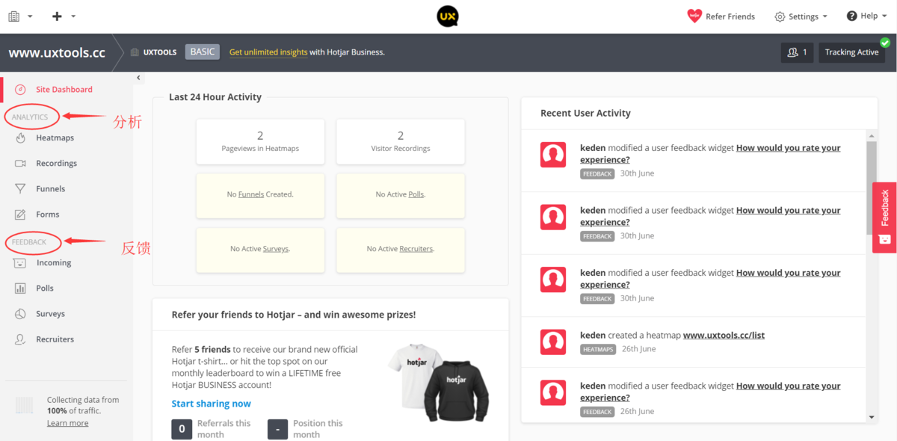Open Recruiters in sidebar
Image resolution: width=897 pixels, height=441 pixels.
tap(55, 339)
